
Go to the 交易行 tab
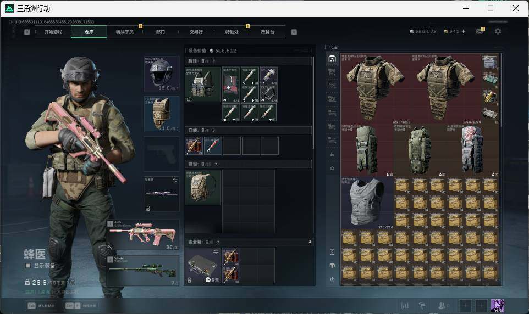[x=196, y=32]
